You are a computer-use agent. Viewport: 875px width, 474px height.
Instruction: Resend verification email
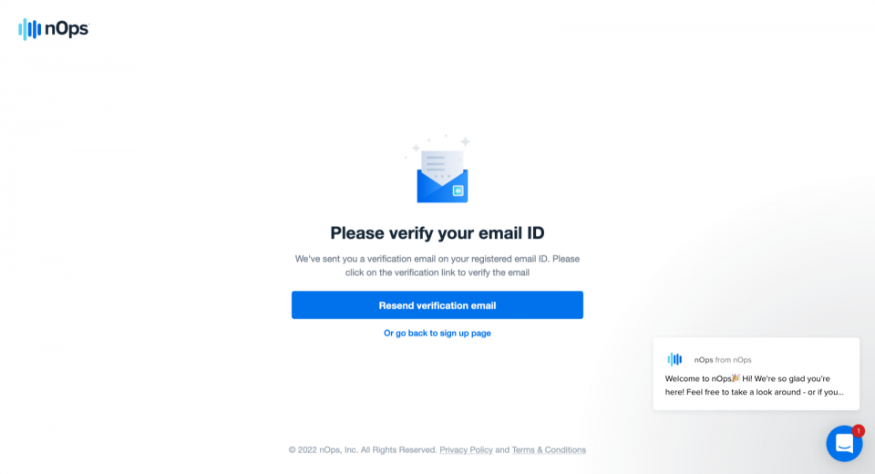(437, 304)
